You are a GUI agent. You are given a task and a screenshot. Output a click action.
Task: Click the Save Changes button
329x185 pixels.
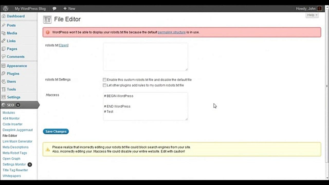[x=56, y=132]
